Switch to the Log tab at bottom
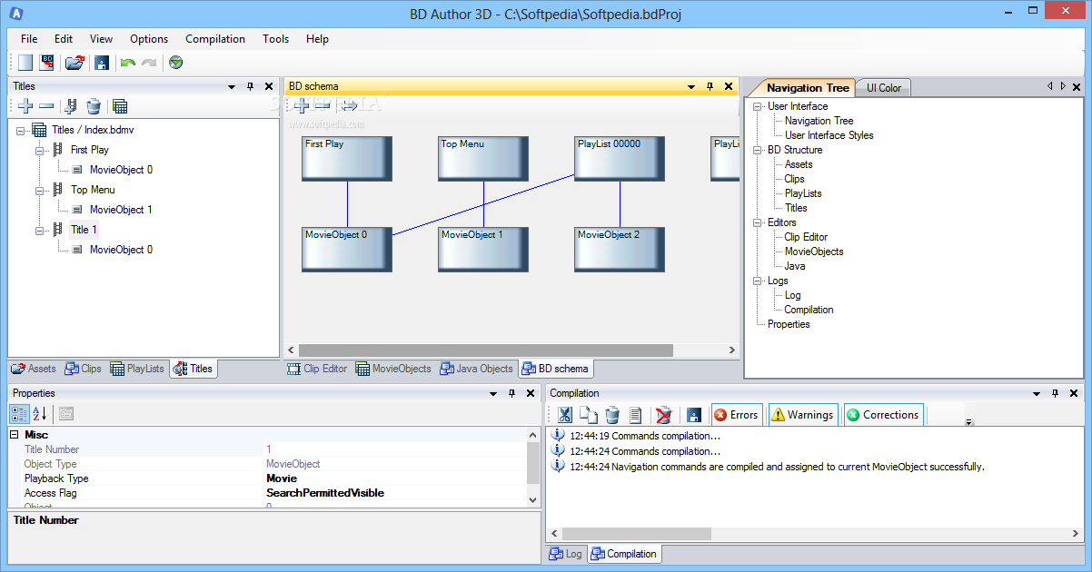The width and height of the screenshot is (1092, 572). pos(565,554)
